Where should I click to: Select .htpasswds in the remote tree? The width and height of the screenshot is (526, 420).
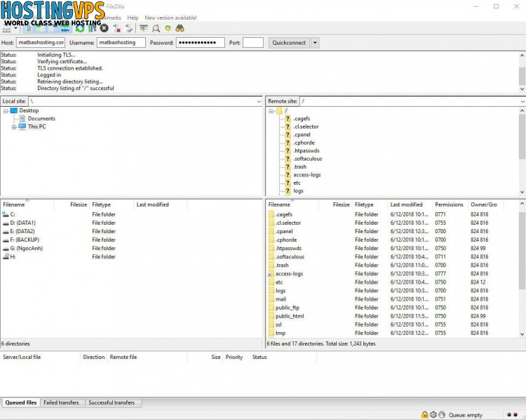pos(306,151)
